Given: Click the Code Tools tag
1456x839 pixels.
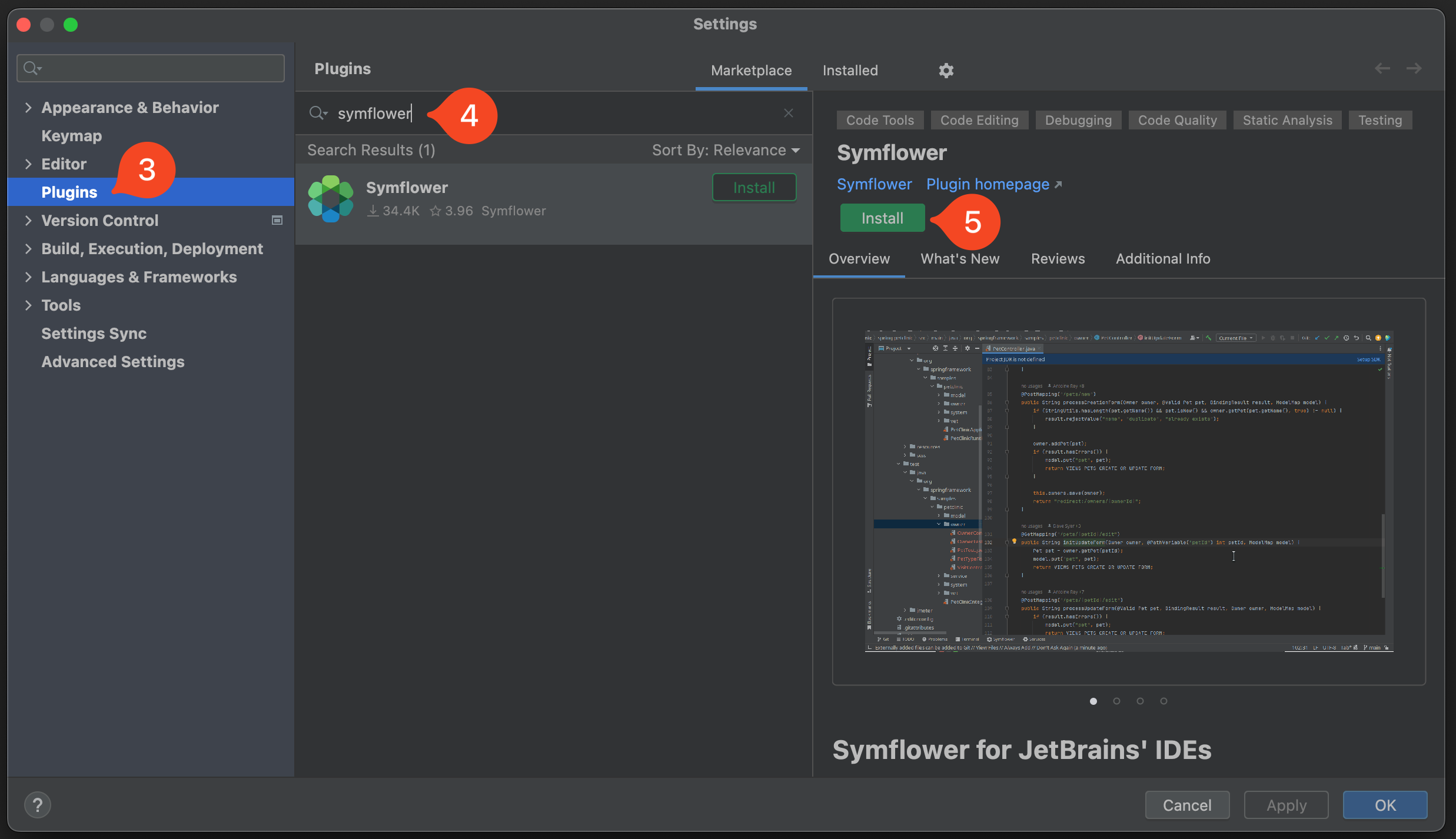Looking at the screenshot, I should pos(880,120).
